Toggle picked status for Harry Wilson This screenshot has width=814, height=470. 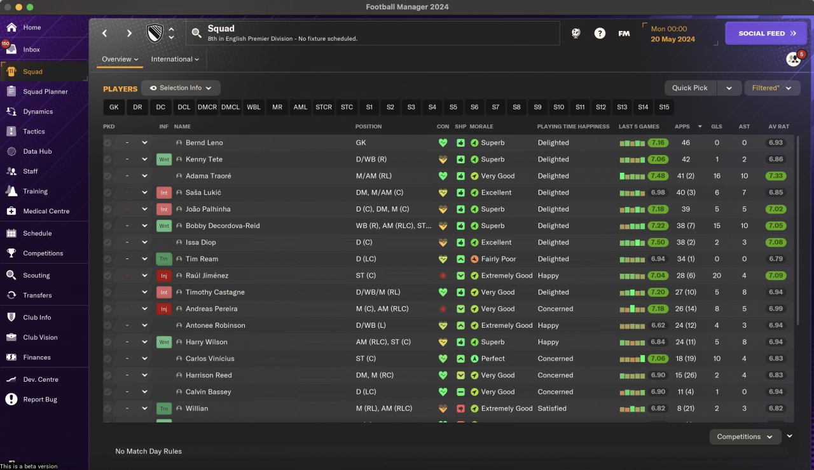pyautogui.click(x=107, y=342)
